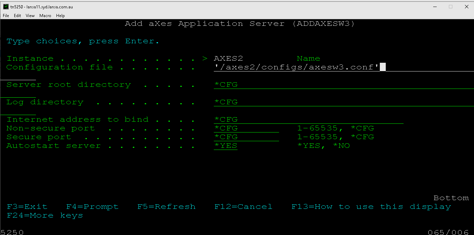This screenshot has width=474, height=235.
Task: Click the Server root directory field
Action: click(314, 85)
